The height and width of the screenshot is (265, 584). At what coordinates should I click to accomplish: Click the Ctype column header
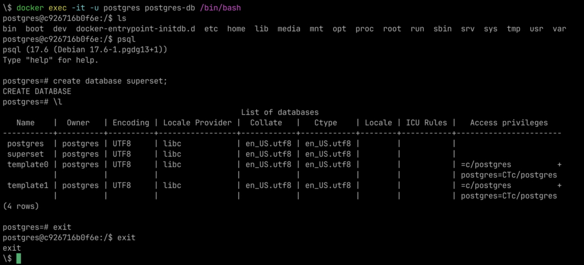[x=326, y=123]
